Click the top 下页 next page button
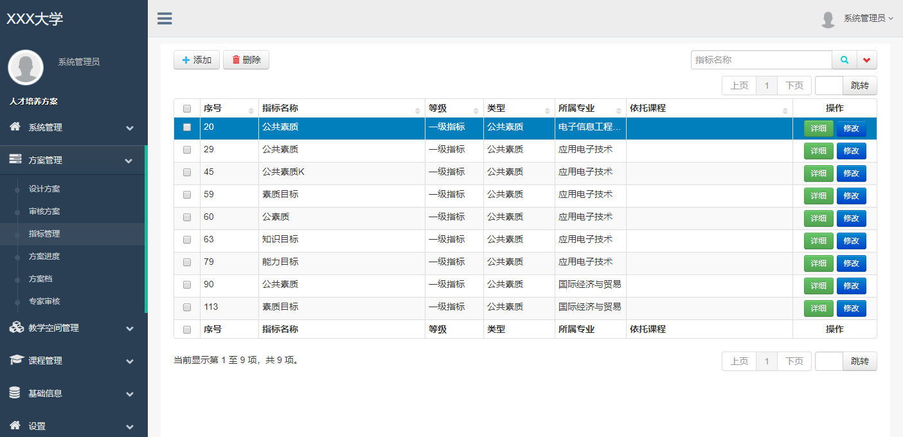903x437 pixels. click(x=794, y=85)
